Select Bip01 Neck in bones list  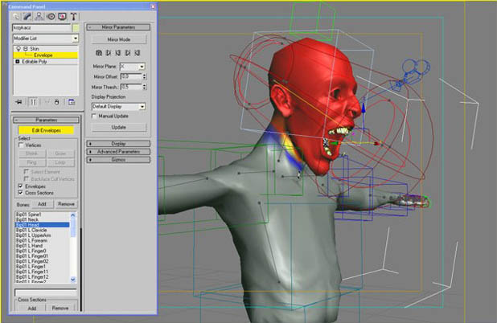pyautogui.click(x=42, y=219)
